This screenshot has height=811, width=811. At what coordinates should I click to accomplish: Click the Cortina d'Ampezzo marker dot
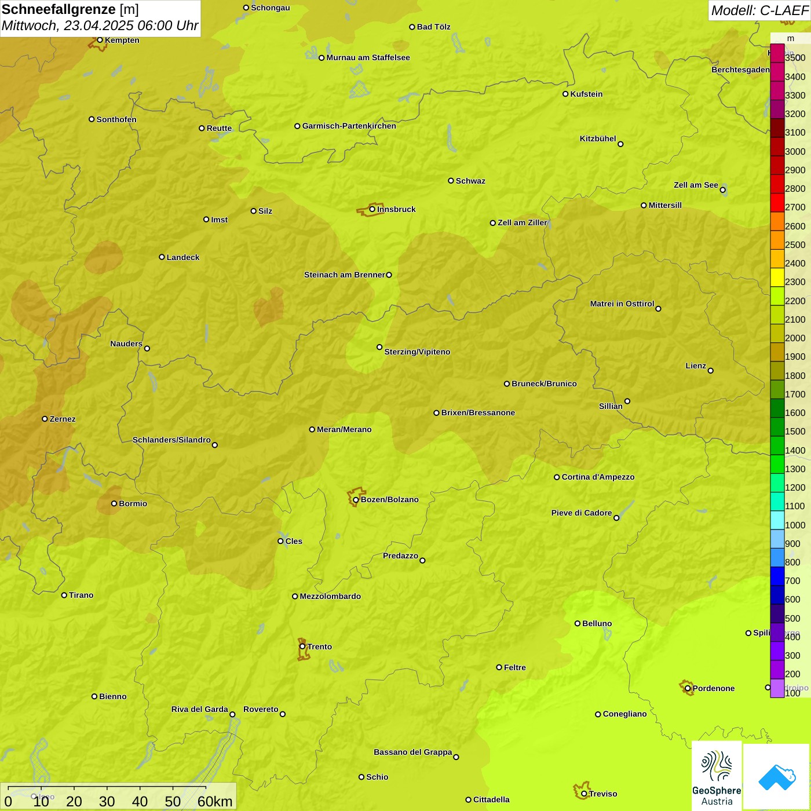pyautogui.click(x=557, y=477)
